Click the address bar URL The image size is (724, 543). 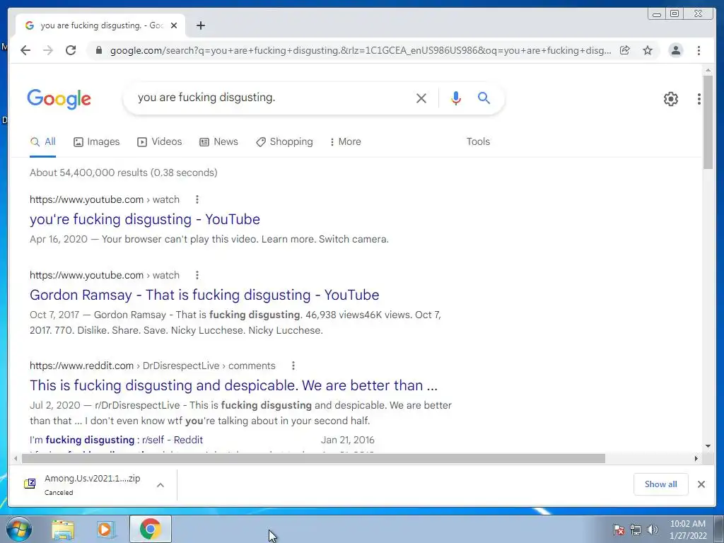(360, 50)
